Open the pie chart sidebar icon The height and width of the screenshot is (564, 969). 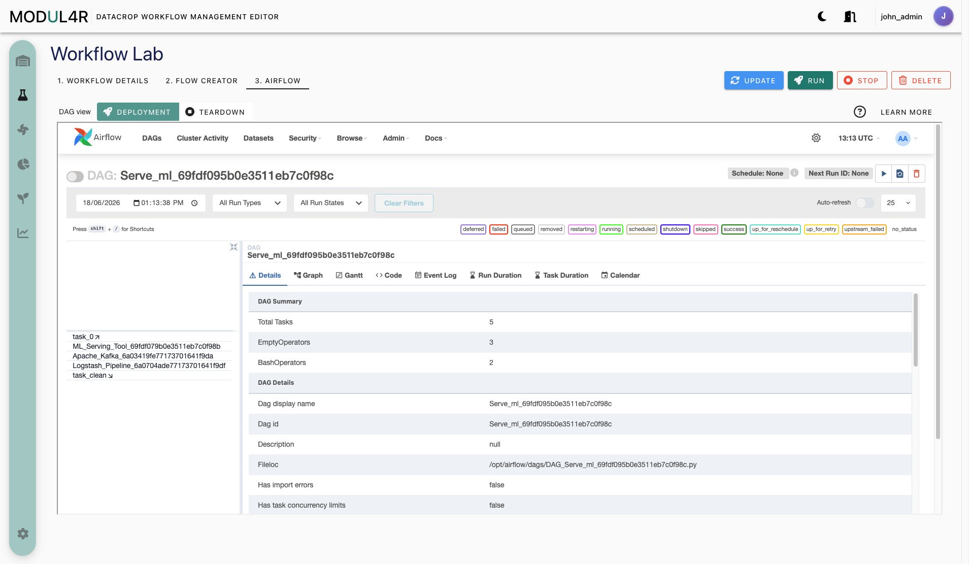pos(23,164)
